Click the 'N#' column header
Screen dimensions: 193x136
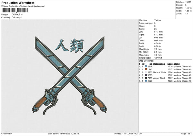click(x=143, y=64)
